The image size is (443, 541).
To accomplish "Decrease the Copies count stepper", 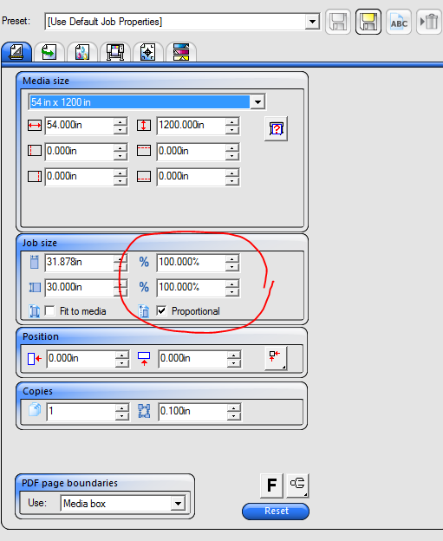I will (x=121, y=416).
